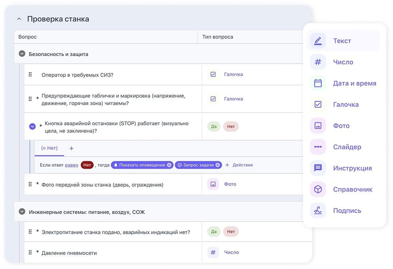Click 'Галочка' type label for 'Оператор в требуемых СИЗ?'
This screenshot has width=393, height=269.
[233, 74]
